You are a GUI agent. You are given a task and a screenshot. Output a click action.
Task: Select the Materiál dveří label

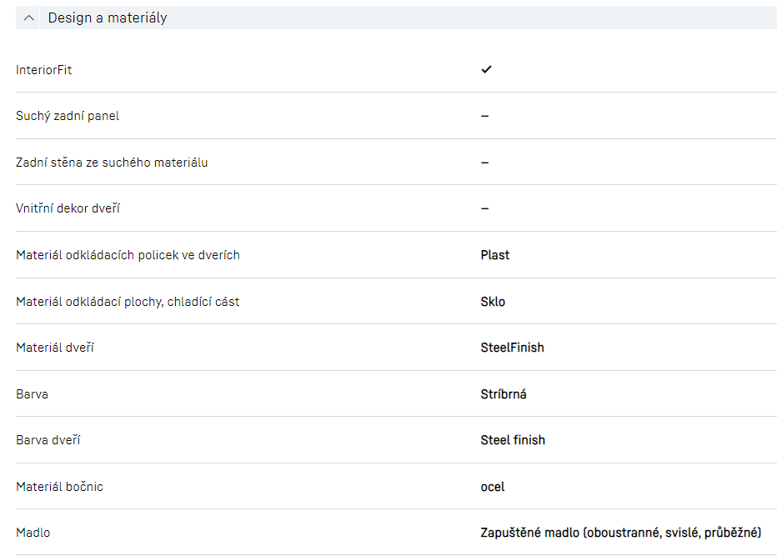(55, 348)
